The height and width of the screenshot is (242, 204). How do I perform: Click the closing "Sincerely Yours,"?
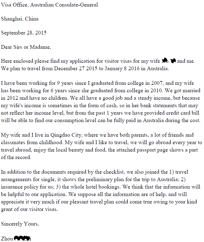20,224
